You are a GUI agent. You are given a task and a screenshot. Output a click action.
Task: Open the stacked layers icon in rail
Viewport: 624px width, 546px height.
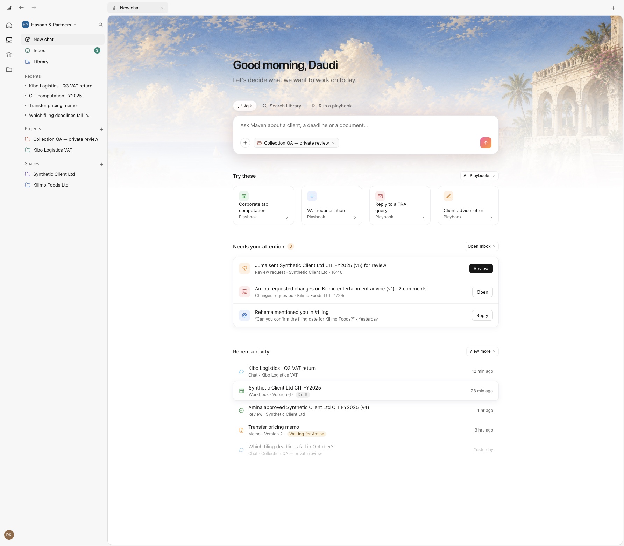point(9,55)
